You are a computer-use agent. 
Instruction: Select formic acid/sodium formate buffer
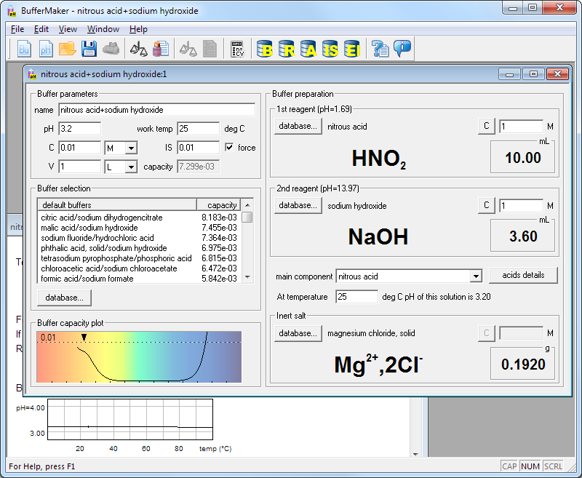point(139,279)
